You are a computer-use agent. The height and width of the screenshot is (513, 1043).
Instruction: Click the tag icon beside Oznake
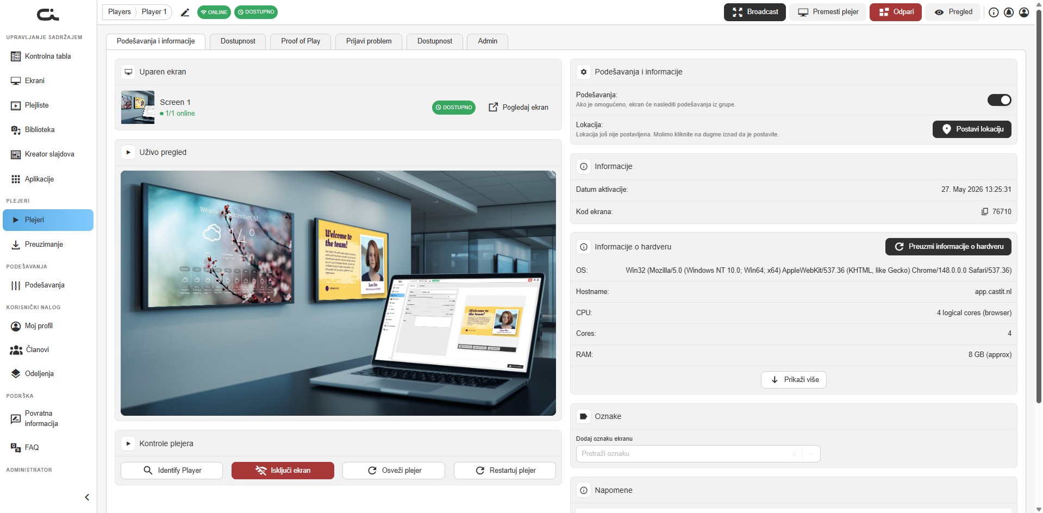click(x=584, y=416)
